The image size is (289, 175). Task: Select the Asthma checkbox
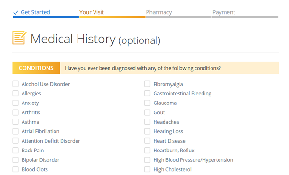pyautogui.click(x=16, y=122)
